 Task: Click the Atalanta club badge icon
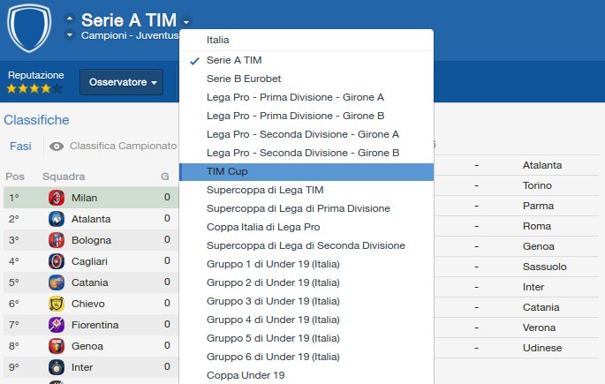click(x=57, y=219)
